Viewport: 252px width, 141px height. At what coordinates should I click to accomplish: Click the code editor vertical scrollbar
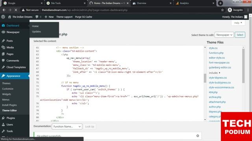pyautogui.click(x=205, y=78)
